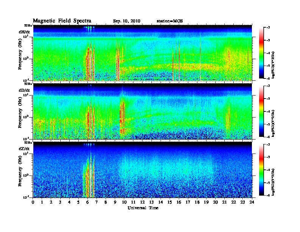Click hour 20 on the Universal Time axis
Image resolution: width=300 pixels, height=232 pixels.
[216, 202]
